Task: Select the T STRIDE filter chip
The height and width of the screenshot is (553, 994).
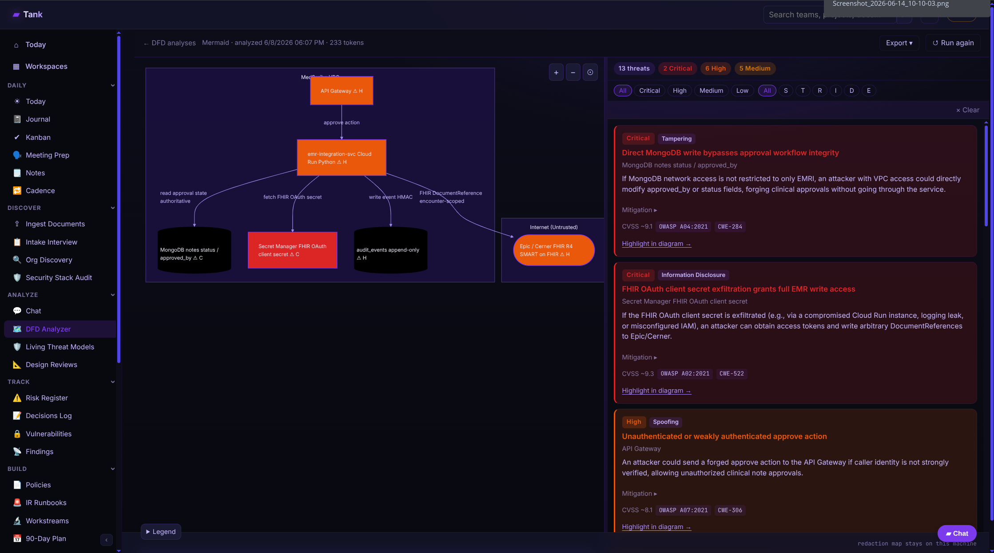Action: [x=803, y=91]
